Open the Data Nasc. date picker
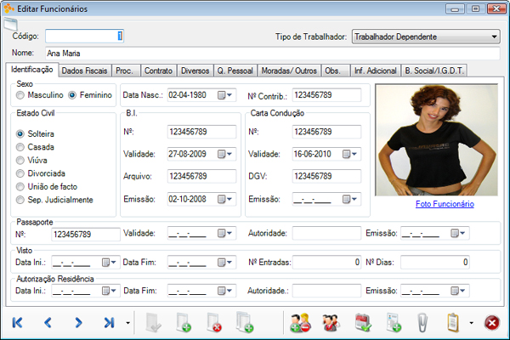 point(224,95)
